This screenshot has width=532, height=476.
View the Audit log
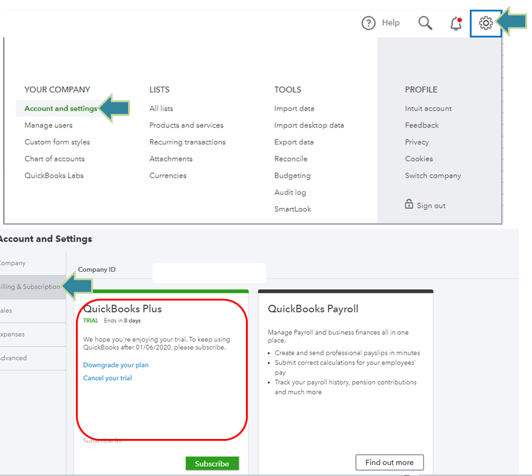290,192
